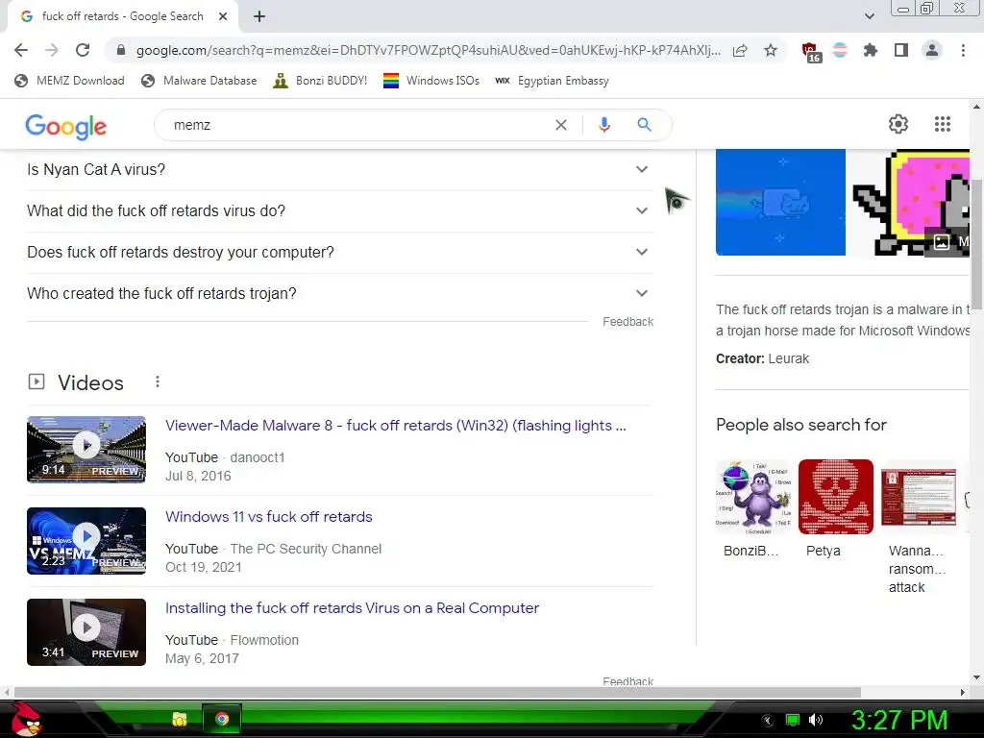The width and height of the screenshot is (984, 738).
Task: Open the Chrome three-dot menu
Action: point(963,50)
